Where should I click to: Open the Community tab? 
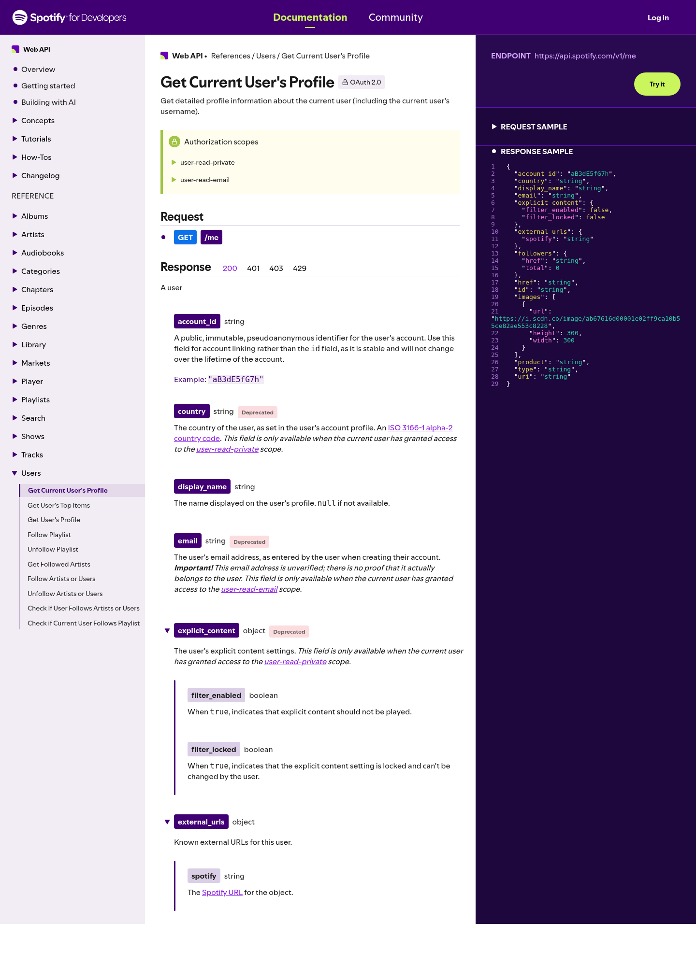pyautogui.click(x=396, y=17)
